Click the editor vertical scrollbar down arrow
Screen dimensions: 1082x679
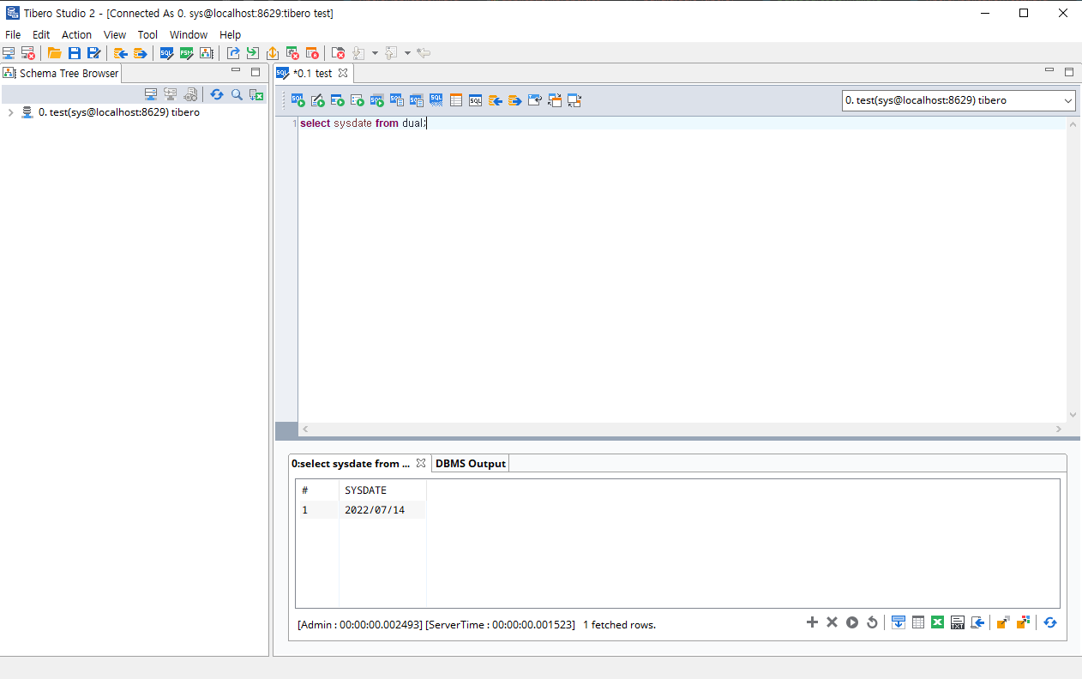[x=1073, y=415]
